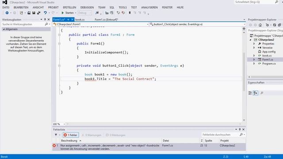Click the undo arrow icon
The width and height of the screenshot is (283, 159).
coord(45,13)
